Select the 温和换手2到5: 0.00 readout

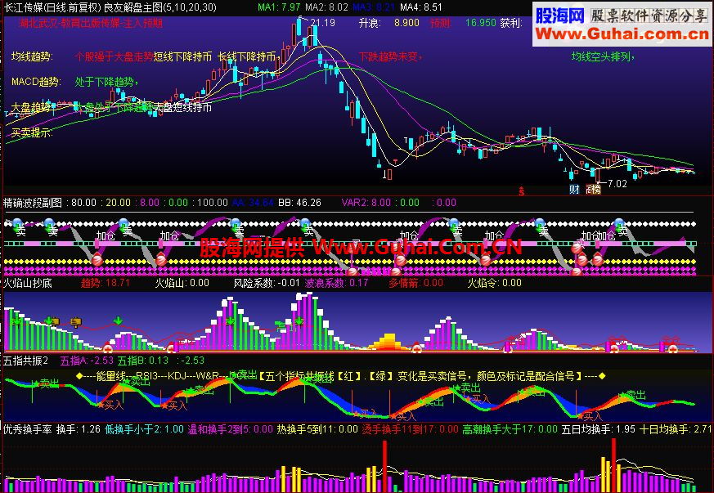click(x=231, y=429)
